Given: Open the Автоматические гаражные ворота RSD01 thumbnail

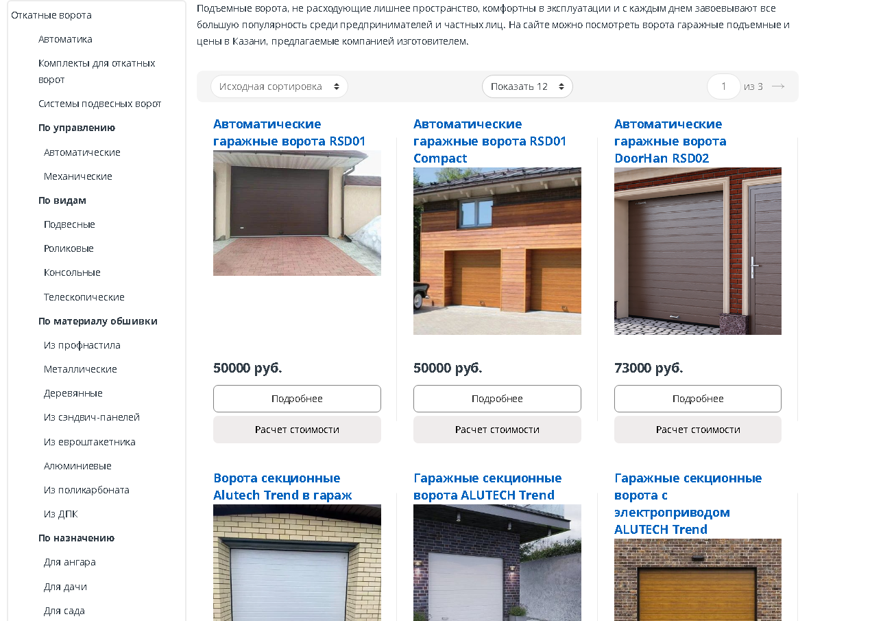Looking at the screenshot, I should point(297,213).
